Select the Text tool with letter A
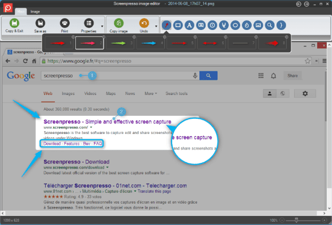 point(189,25)
